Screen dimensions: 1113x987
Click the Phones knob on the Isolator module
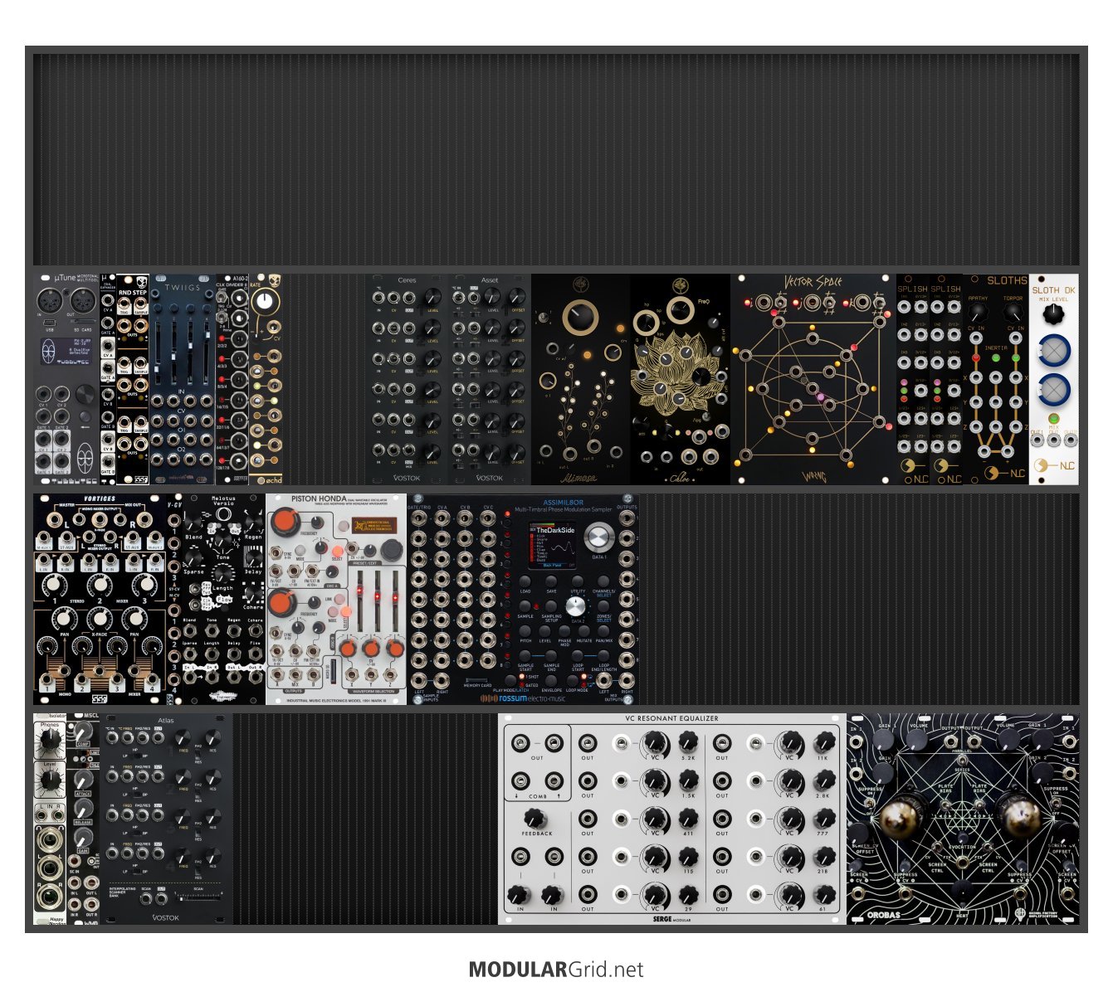point(50,739)
